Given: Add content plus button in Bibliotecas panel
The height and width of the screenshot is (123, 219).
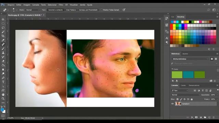Looking at the screenshot, I should coord(173,81).
